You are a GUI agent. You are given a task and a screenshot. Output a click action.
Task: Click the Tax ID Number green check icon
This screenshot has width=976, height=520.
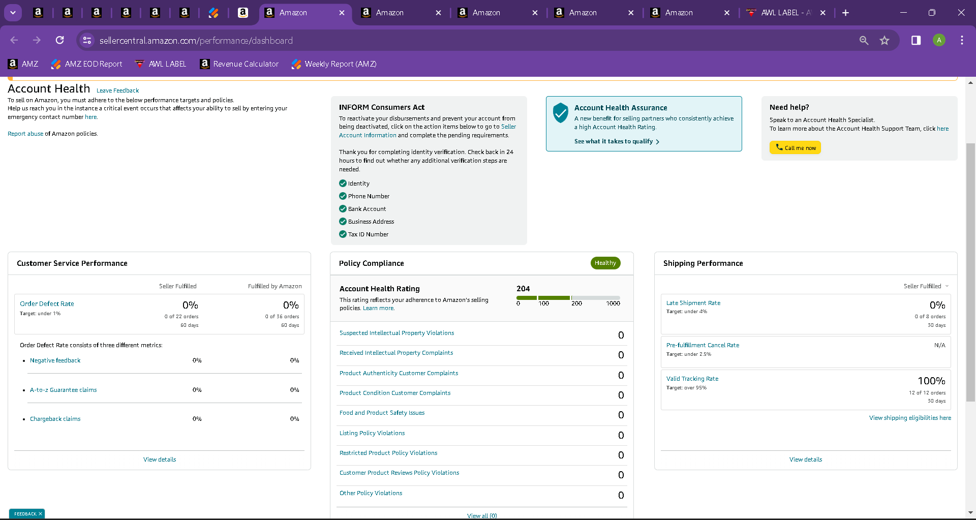click(x=343, y=234)
